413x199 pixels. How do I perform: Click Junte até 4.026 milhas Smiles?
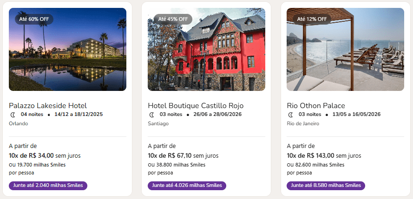(187, 186)
